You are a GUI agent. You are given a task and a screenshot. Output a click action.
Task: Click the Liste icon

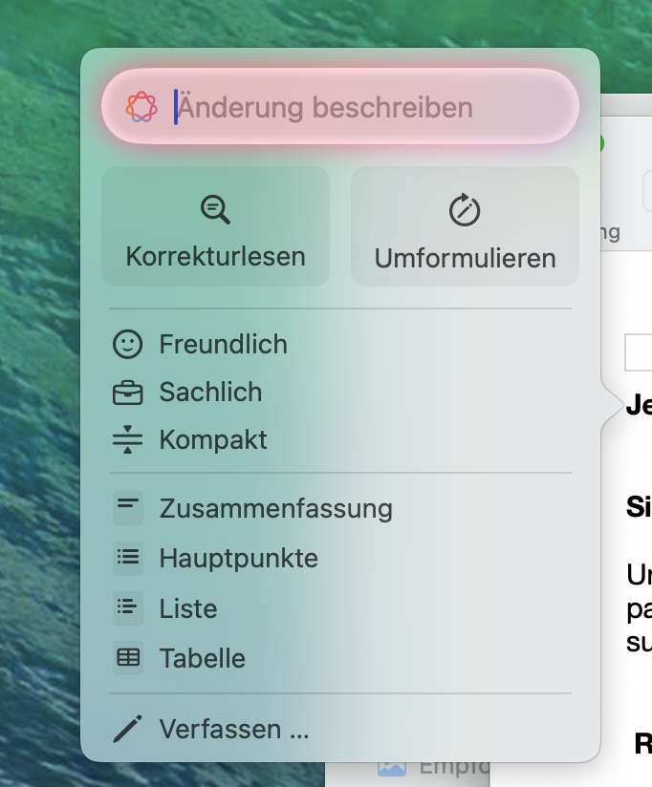point(128,607)
